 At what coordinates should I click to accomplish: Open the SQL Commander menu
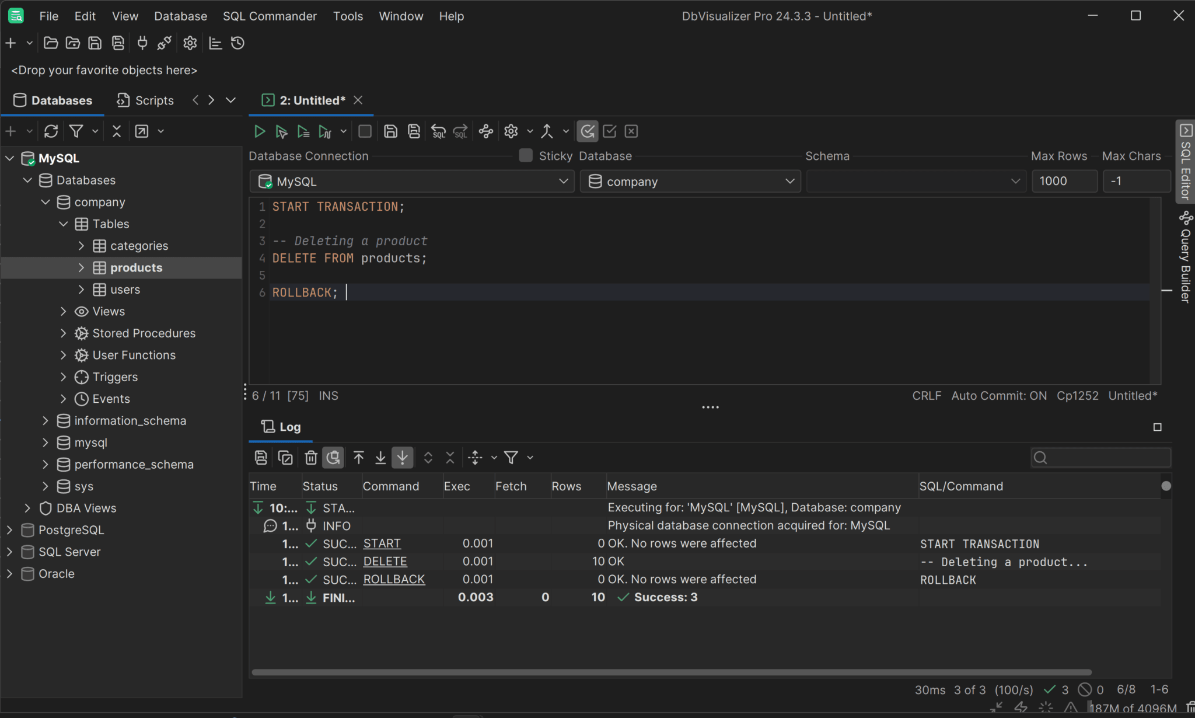click(269, 16)
